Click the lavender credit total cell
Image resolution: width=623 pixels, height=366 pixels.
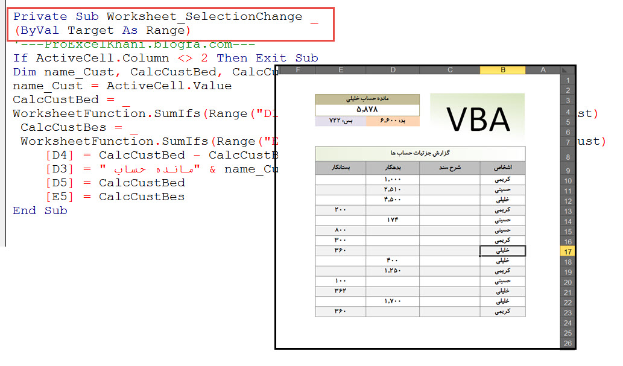(x=341, y=121)
